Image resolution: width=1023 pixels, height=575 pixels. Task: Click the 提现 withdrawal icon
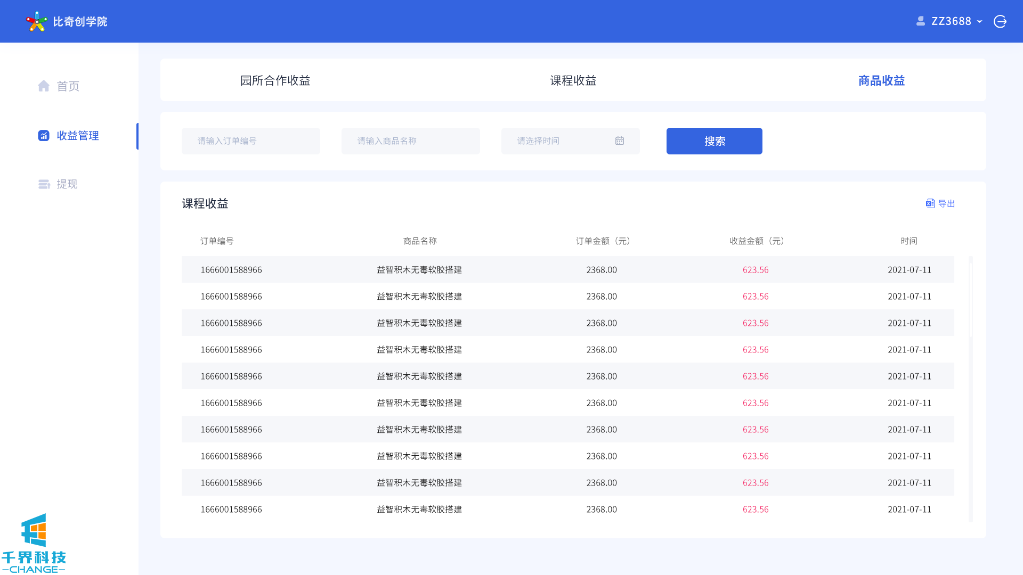tap(44, 184)
